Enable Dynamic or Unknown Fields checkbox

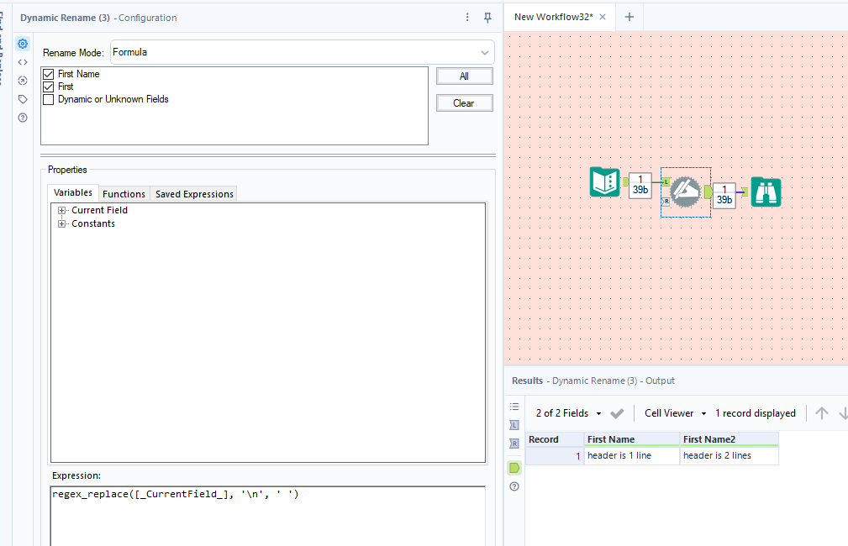click(x=48, y=99)
